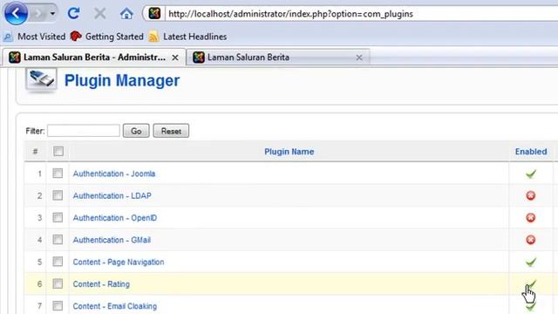The width and height of the screenshot is (558, 314).
Task: Click the browser Back arrow button
Action: [16, 14]
